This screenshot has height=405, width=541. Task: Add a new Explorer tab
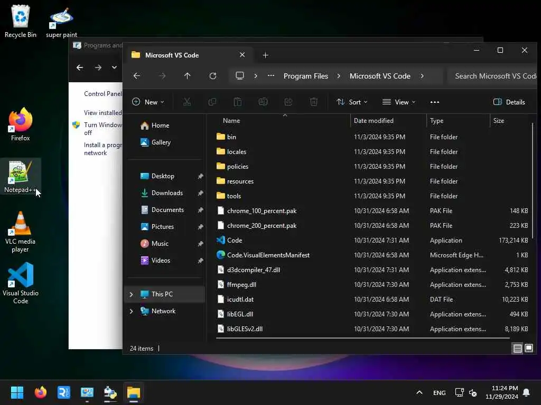pos(265,55)
